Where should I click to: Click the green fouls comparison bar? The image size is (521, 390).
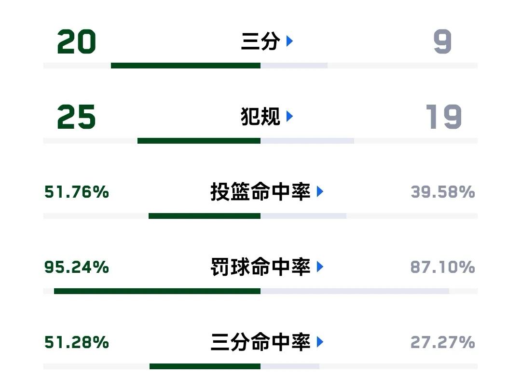[199, 141]
